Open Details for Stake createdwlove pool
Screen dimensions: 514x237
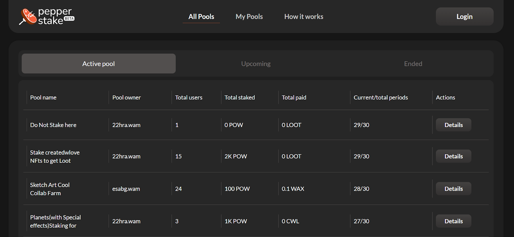click(453, 156)
